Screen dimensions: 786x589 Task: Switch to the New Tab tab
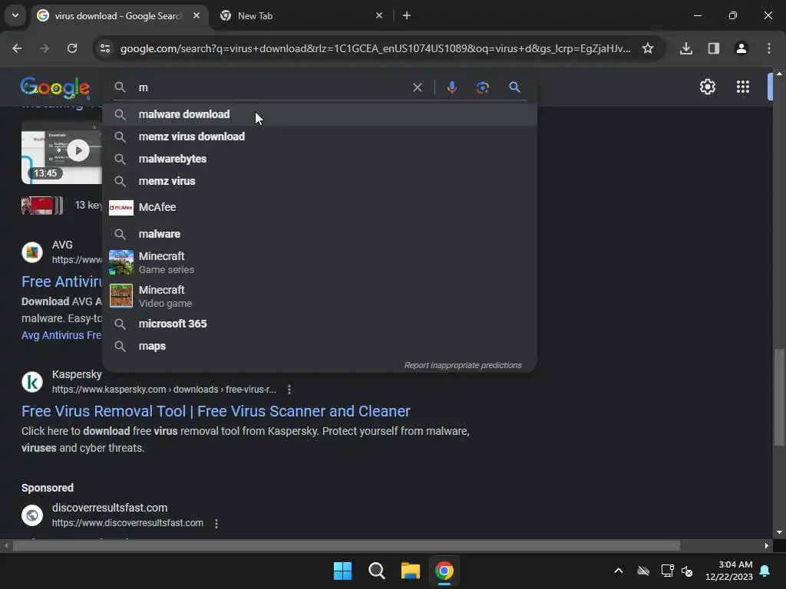(x=298, y=16)
